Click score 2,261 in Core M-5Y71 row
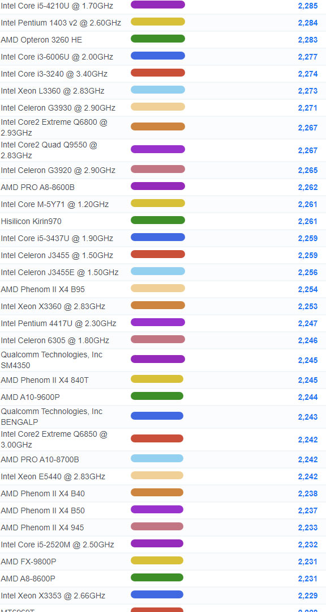Screen dimensions: 326x612 [308, 204]
